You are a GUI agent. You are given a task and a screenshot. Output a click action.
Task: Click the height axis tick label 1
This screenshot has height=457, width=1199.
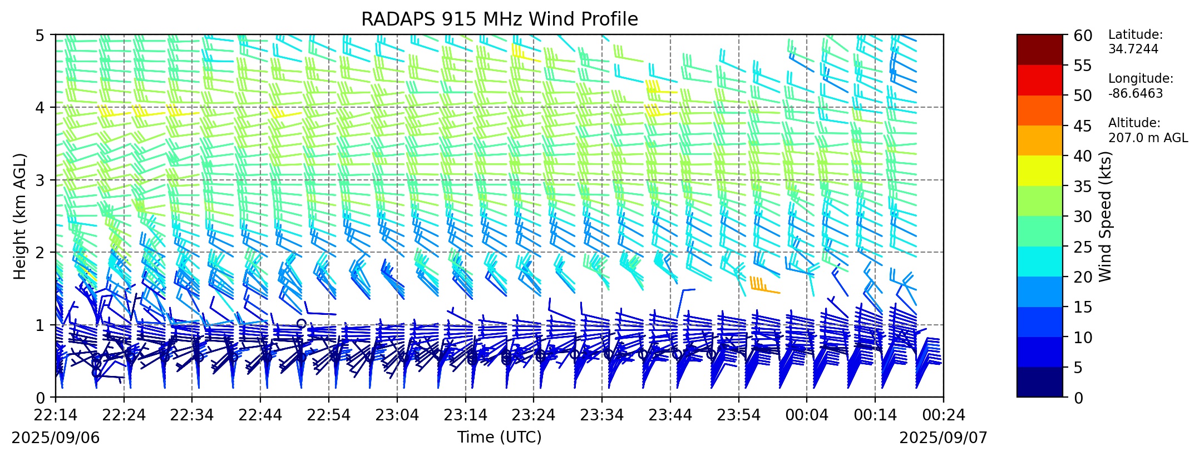click(x=40, y=325)
